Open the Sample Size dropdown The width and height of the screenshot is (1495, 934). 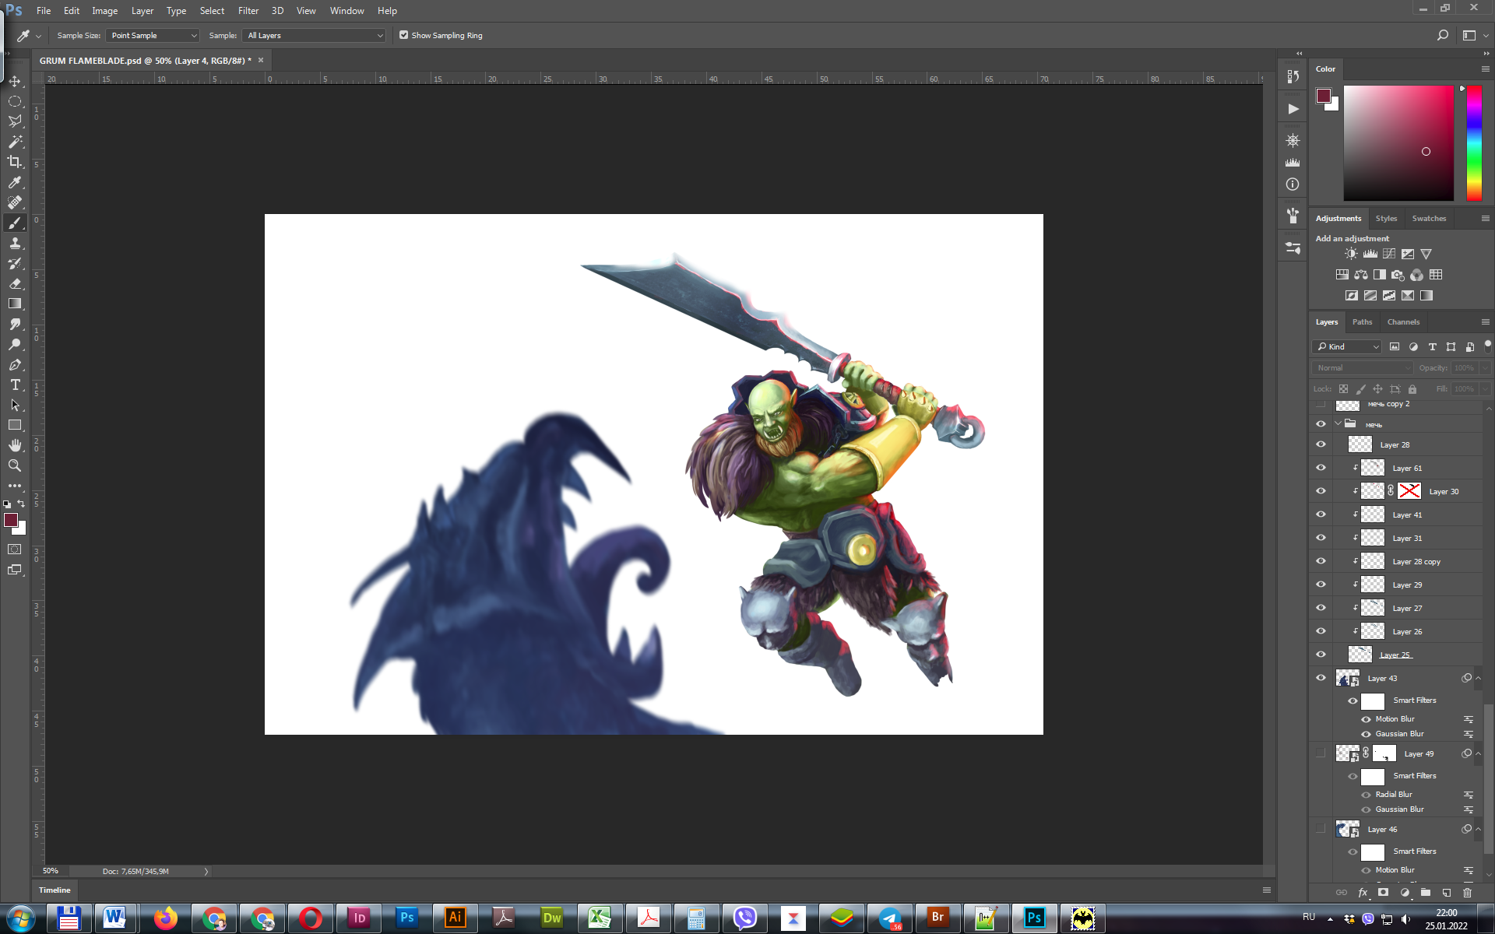pyautogui.click(x=153, y=35)
